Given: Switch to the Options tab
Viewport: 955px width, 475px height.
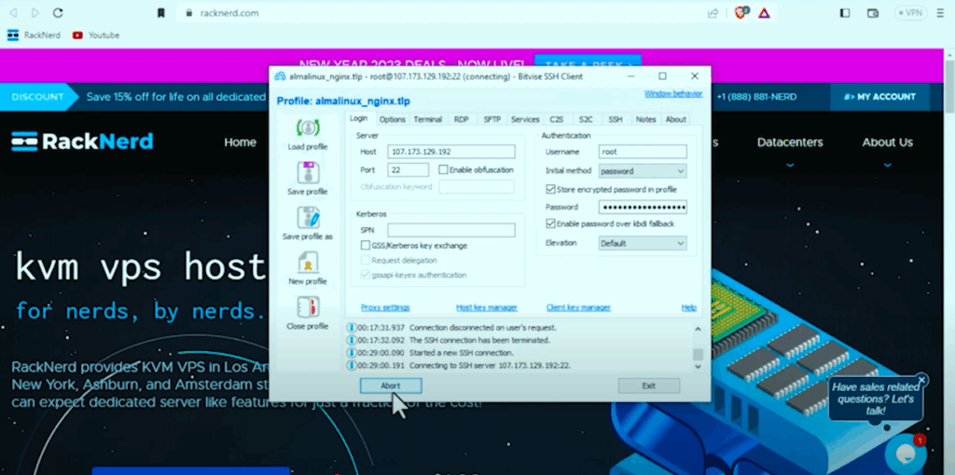Looking at the screenshot, I should pos(393,119).
